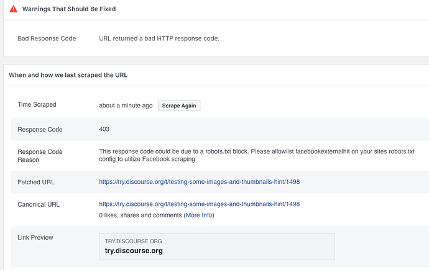Select 'URL returned a bad HTTP response code.' text
The image size is (429, 270).
159,38
